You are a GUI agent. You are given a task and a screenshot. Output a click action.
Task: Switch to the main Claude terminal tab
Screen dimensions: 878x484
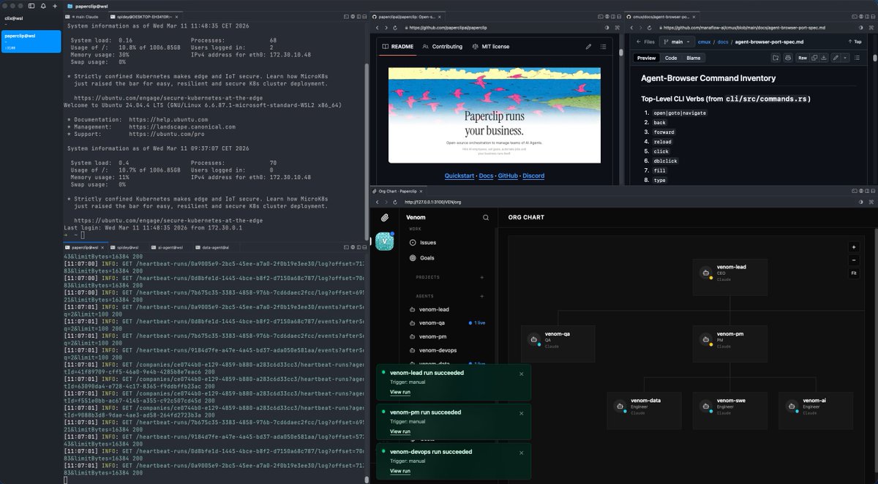(86, 15)
